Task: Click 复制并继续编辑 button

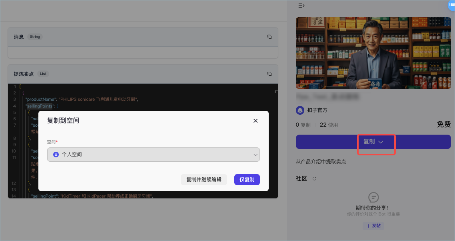Action: tap(204, 179)
